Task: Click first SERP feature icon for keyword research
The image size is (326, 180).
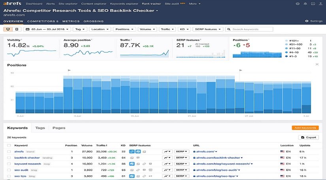Action: [x=132, y=164]
